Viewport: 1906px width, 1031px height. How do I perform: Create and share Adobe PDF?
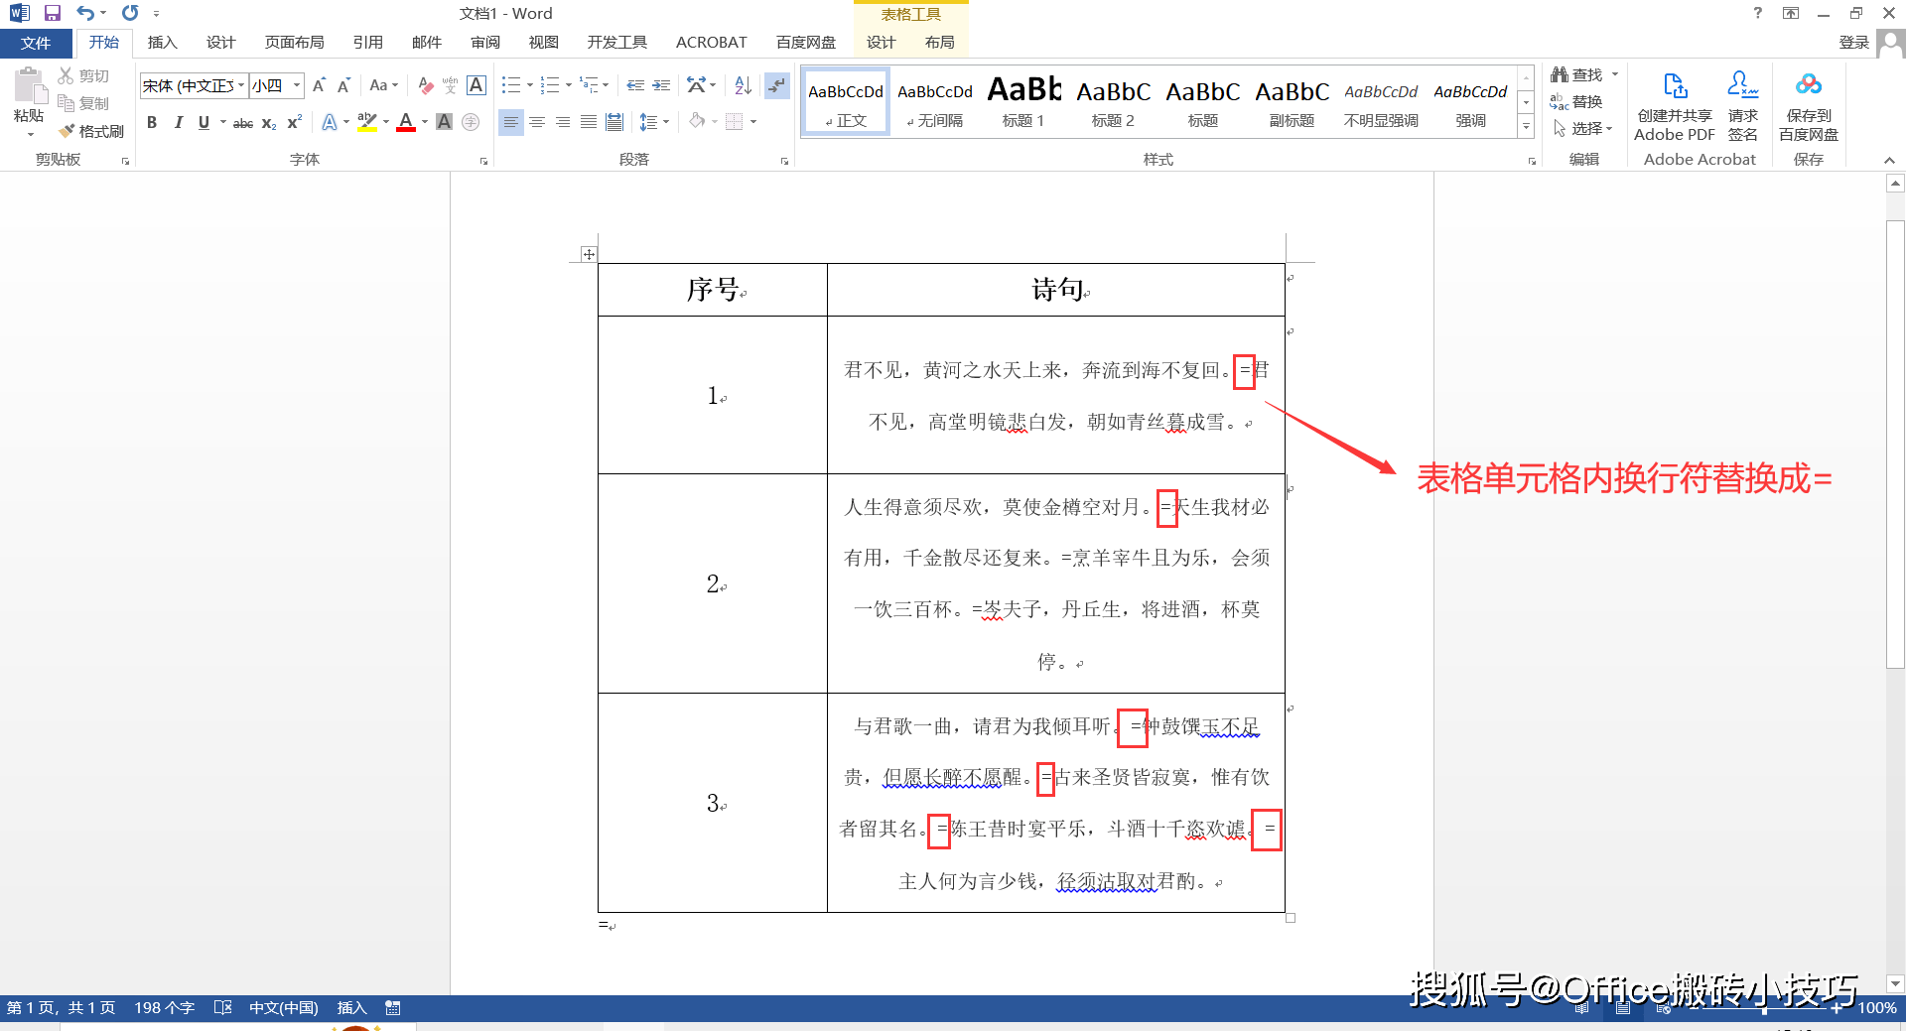pyautogui.click(x=1674, y=99)
